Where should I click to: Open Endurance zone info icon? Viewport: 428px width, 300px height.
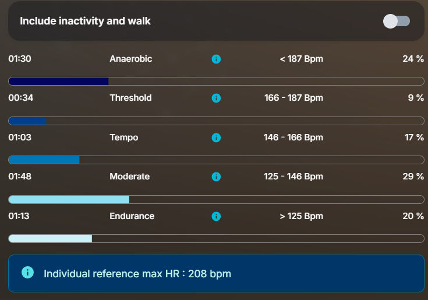[216, 216]
